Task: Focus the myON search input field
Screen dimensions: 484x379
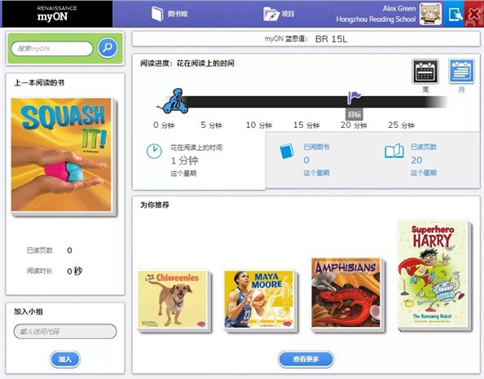Action: [x=52, y=48]
